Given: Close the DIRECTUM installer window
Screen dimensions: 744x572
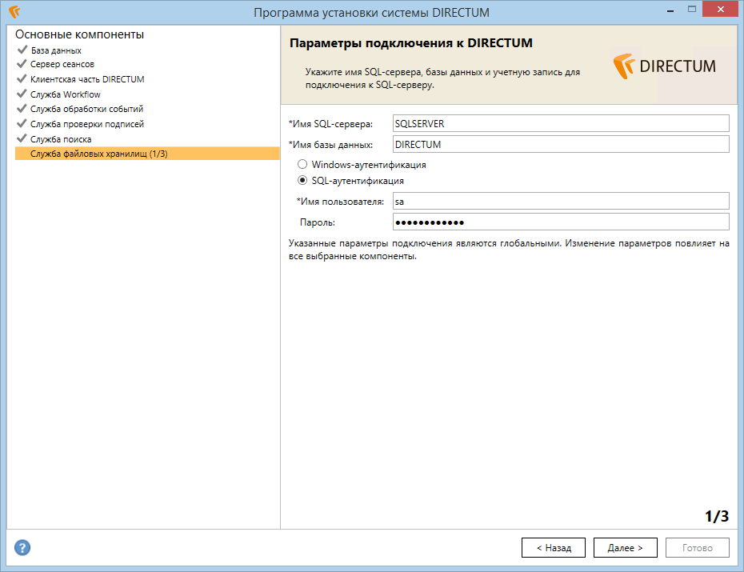Looking at the screenshot, I should [x=720, y=9].
